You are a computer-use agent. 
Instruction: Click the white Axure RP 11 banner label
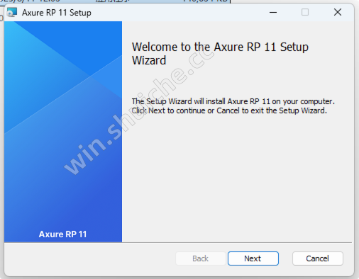point(62,234)
